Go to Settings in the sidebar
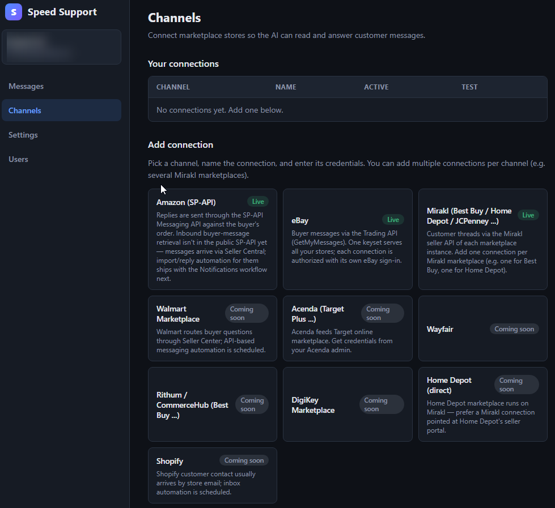555x508 pixels. coord(61,135)
